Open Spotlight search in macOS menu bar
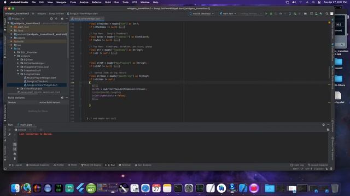Viewport: 350px width, 196px height. click(313, 2)
